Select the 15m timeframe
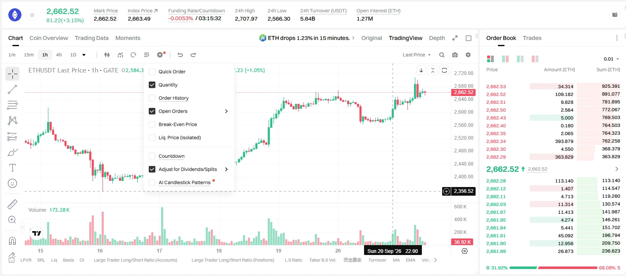Screen dimensions: 626x276 click(29, 55)
